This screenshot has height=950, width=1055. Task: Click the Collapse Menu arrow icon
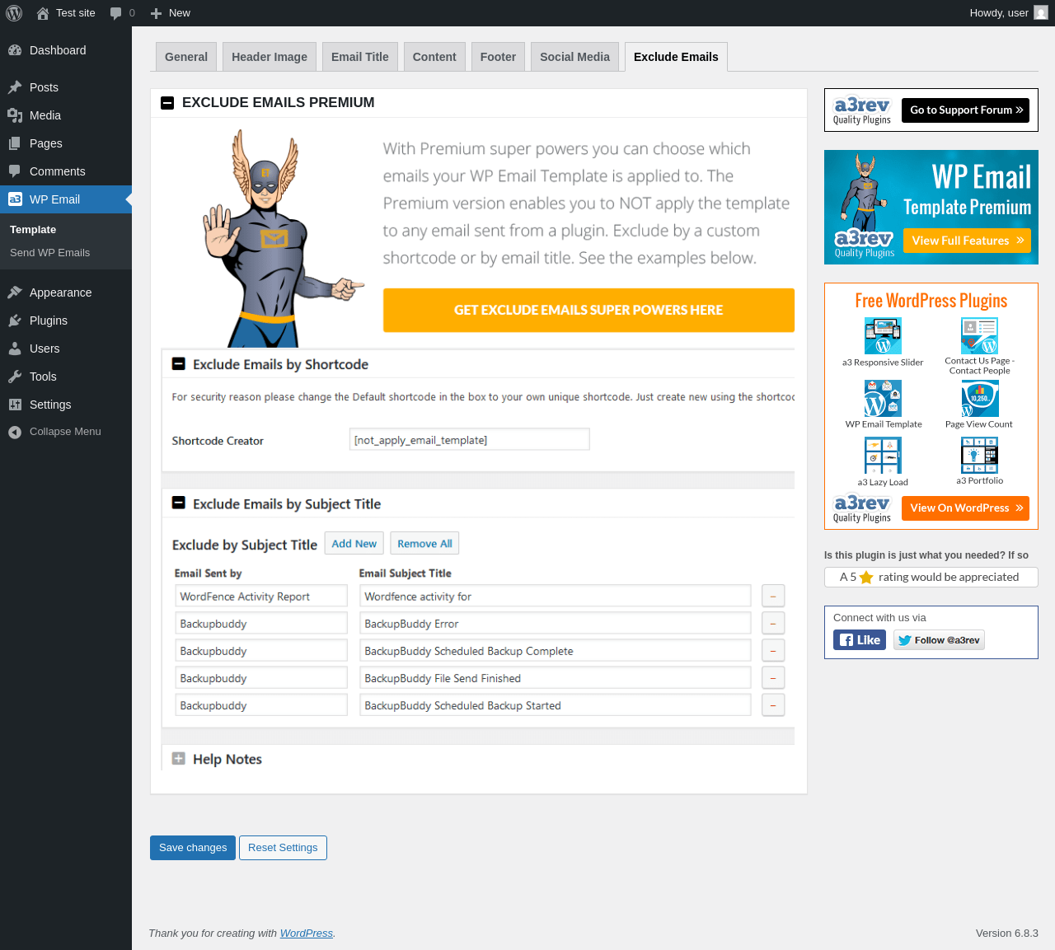[x=15, y=432]
